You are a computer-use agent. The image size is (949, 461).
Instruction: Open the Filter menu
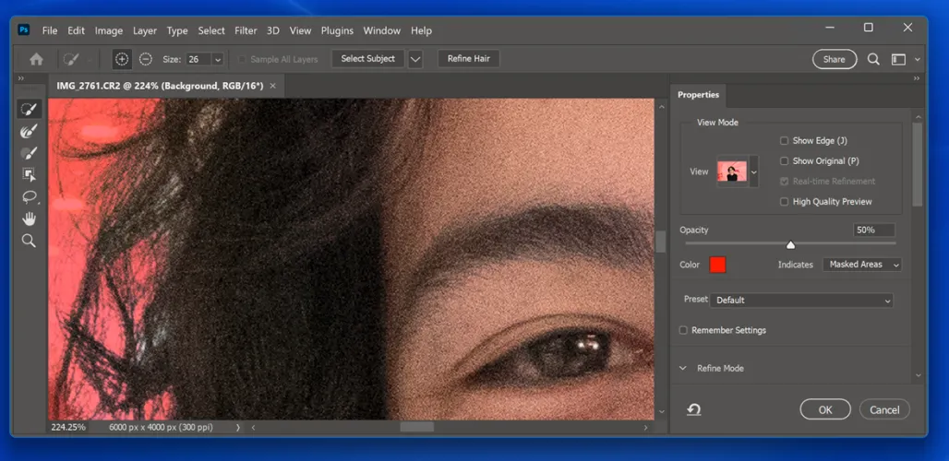tap(246, 30)
